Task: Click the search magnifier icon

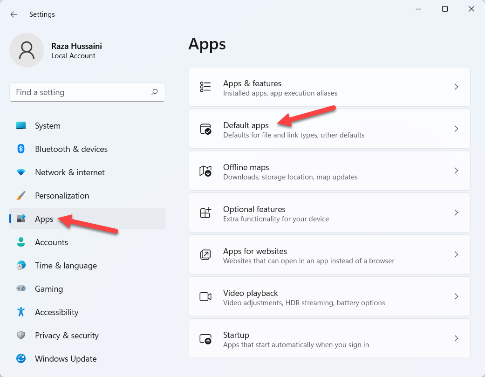Action: pos(155,92)
